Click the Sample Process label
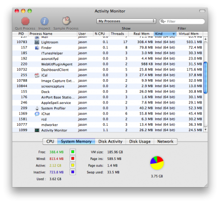The height and width of the screenshot is (204, 220). point(66,29)
